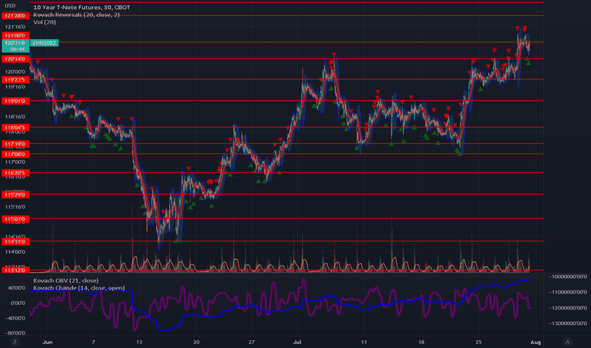Select the Kovach Reversals (20, close, 2) indicator legend

coord(76,15)
